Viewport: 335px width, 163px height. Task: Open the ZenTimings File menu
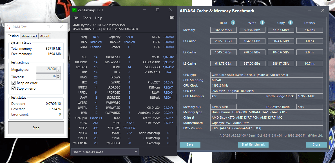click(x=76, y=18)
